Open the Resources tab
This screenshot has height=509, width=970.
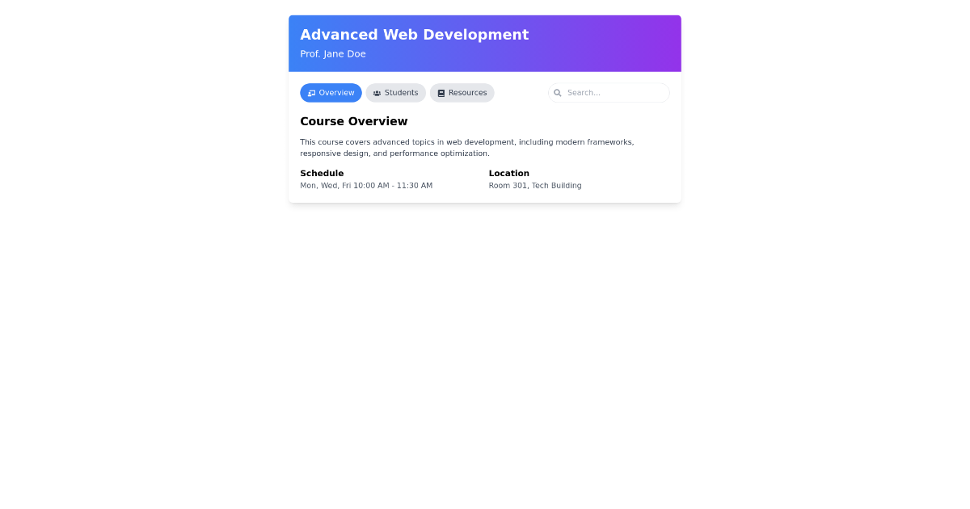[x=462, y=92]
